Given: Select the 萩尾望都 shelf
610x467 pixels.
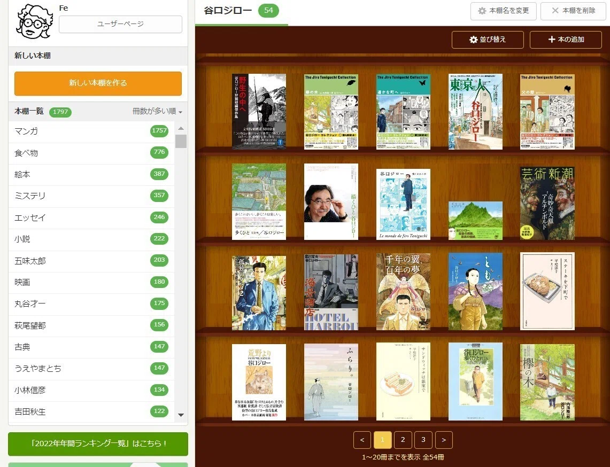Looking at the screenshot, I should 91,325.
